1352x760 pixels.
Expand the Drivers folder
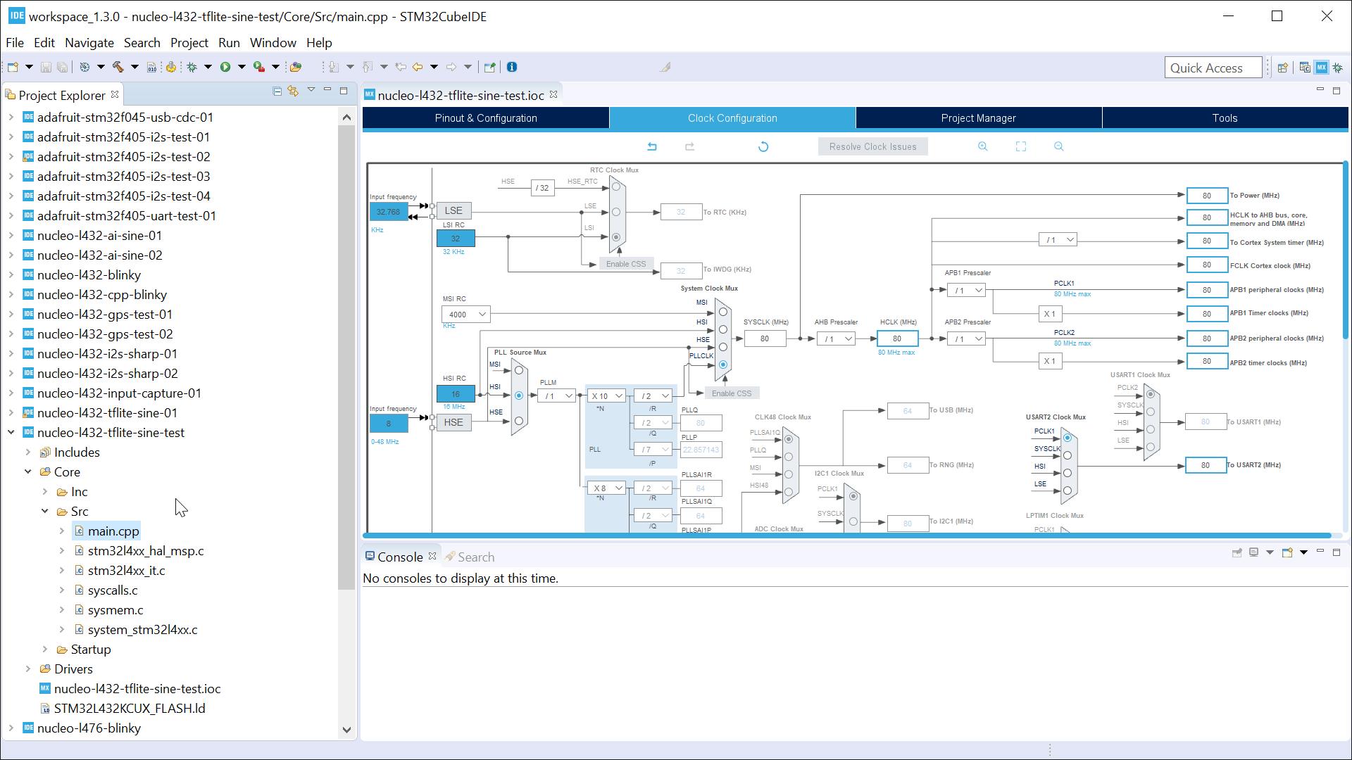pos(28,669)
